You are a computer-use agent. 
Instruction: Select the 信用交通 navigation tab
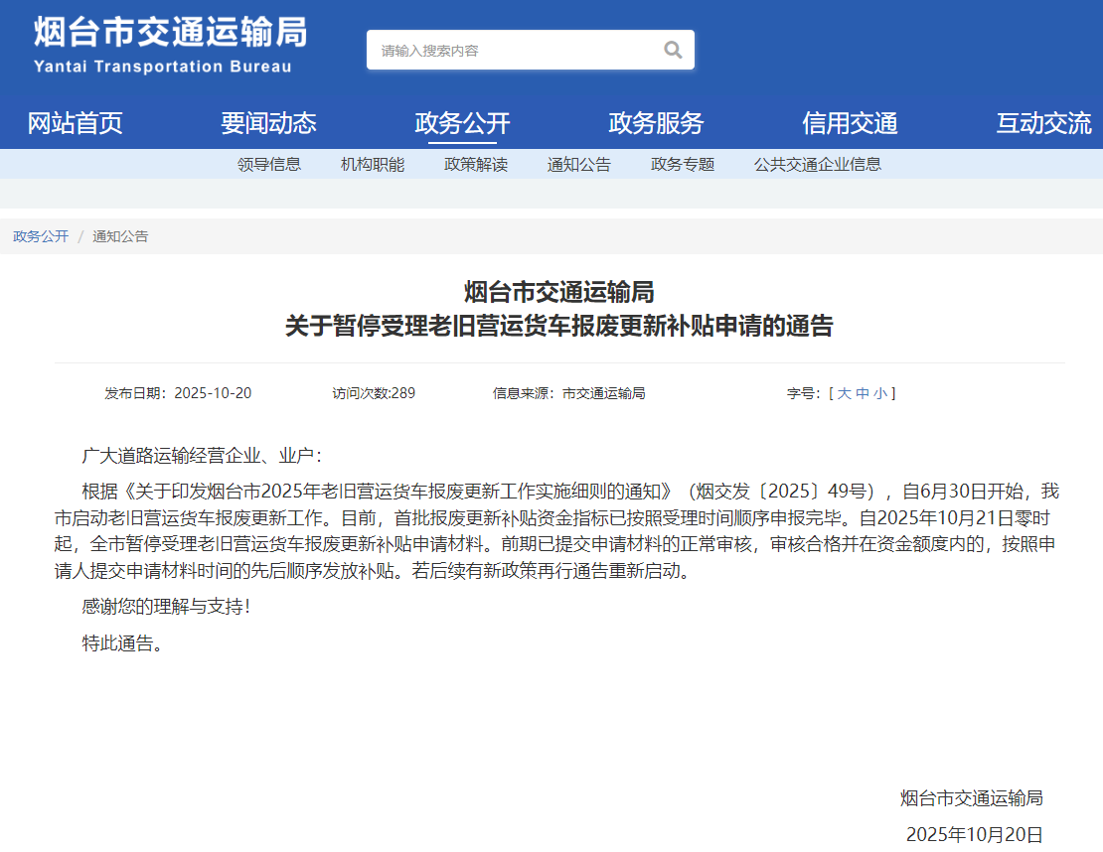click(x=849, y=122)
